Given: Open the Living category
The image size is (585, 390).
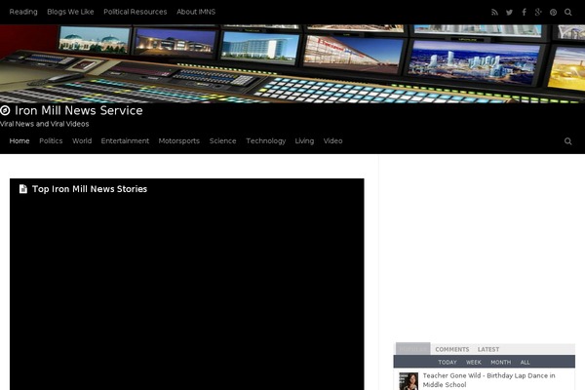Looking at the screenshot, I should click(304, 141).
